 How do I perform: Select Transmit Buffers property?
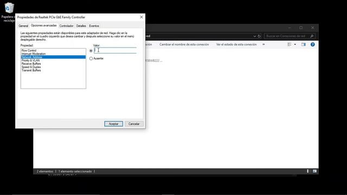pyautogui.click(x=53, y=70)
